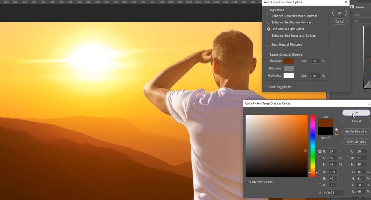Click the Highlights white color swatch
The width and height of the screenshot is (371, 200).
pos(289,76)
